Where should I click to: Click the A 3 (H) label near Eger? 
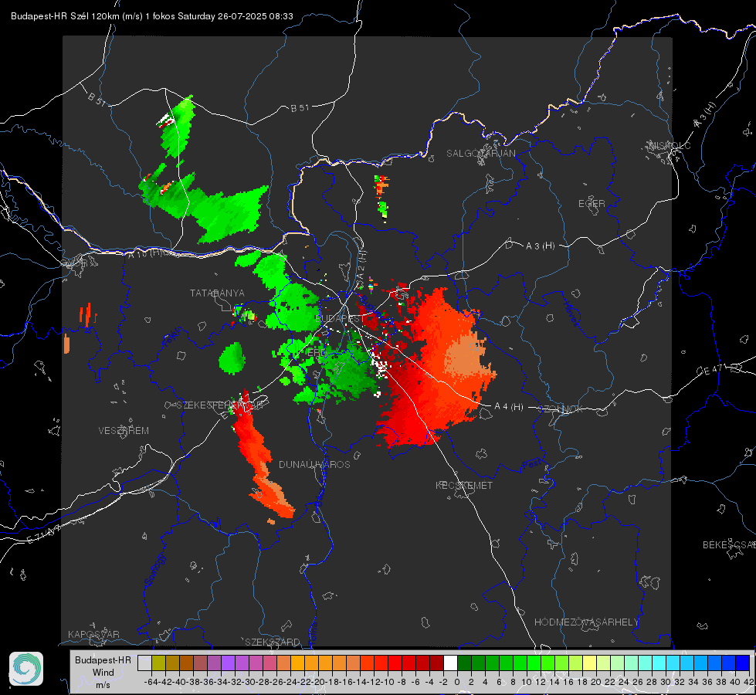(x=540, y=246)
